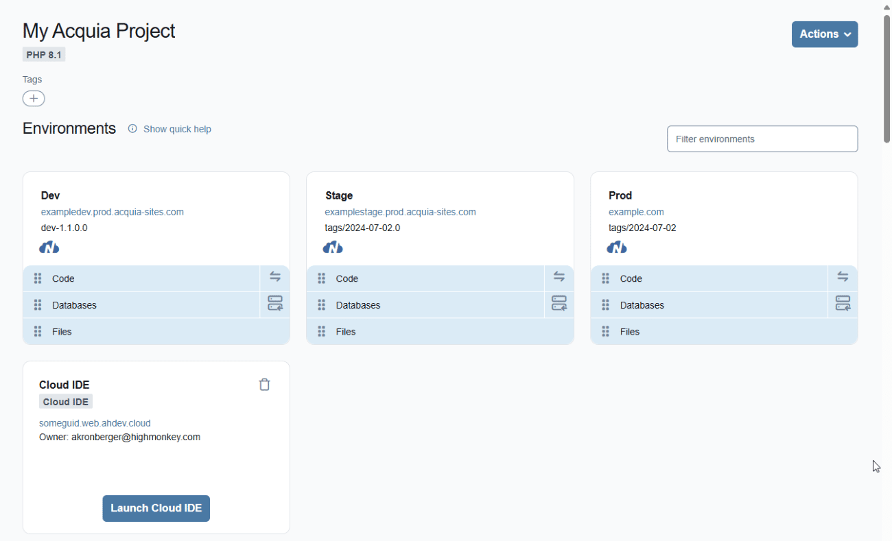Open the database copy icon on Dev Databases row
Screen dimensions: 892x541
coord(275,303)
